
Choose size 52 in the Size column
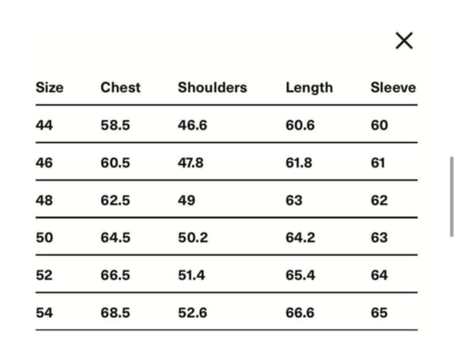tap(44, 276)
